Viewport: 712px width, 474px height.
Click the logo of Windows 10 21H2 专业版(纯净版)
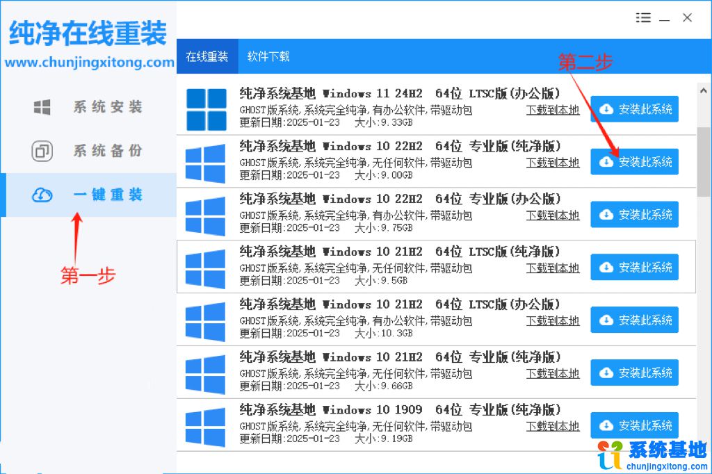[206, 374]
